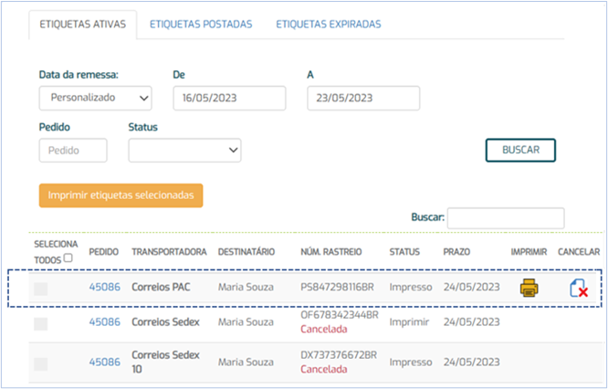Click the A date field 23/05/2023
The height and width of the screenshot is (389, 608).
point(363,98)
